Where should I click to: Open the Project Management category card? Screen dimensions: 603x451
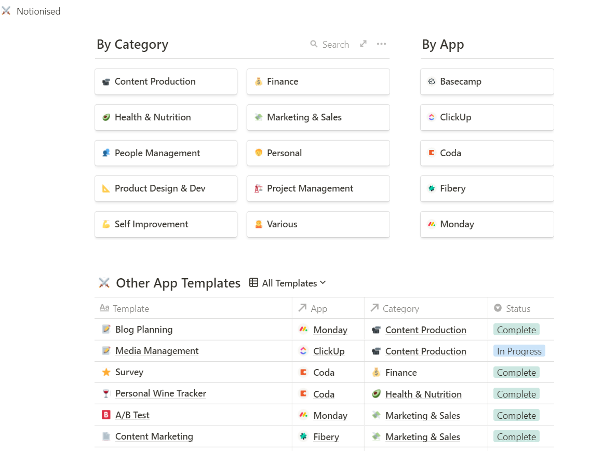pyautogui.click(x=318, y=188)
